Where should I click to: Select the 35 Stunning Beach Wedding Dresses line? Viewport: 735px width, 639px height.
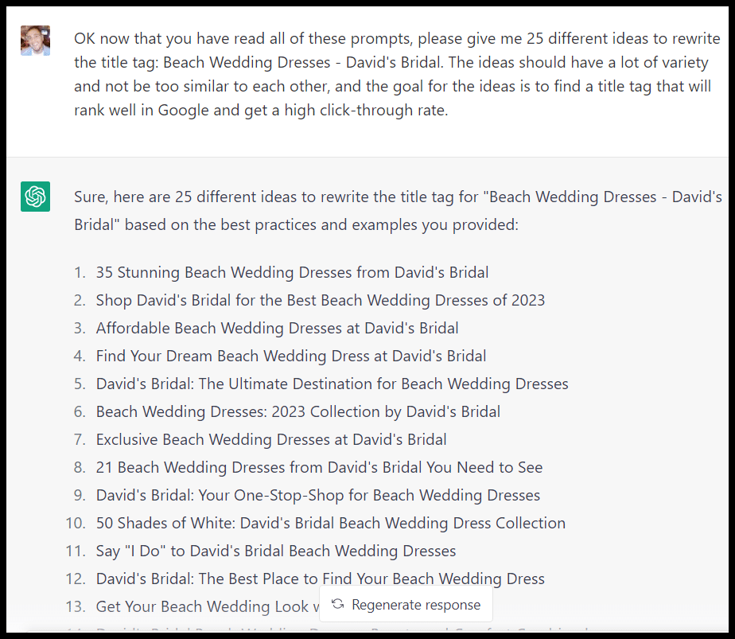point(292,273)
